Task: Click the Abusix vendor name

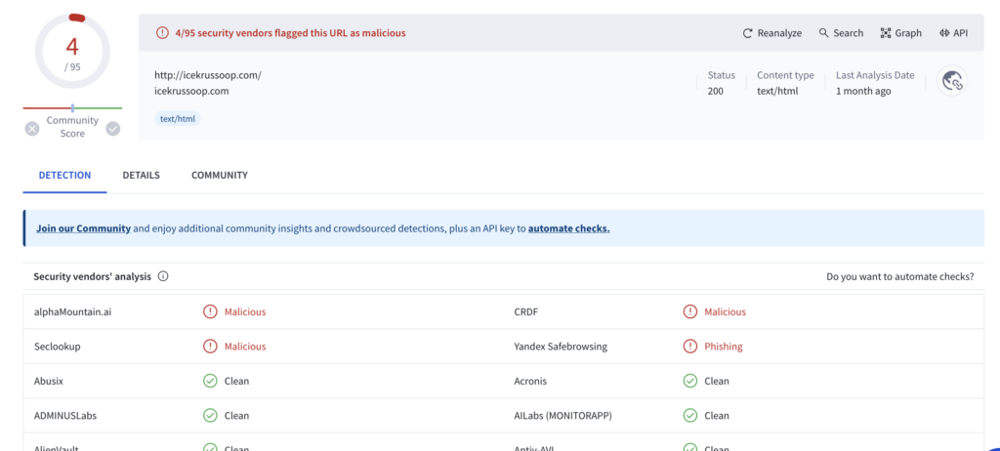Action: [x=49, y=381]
